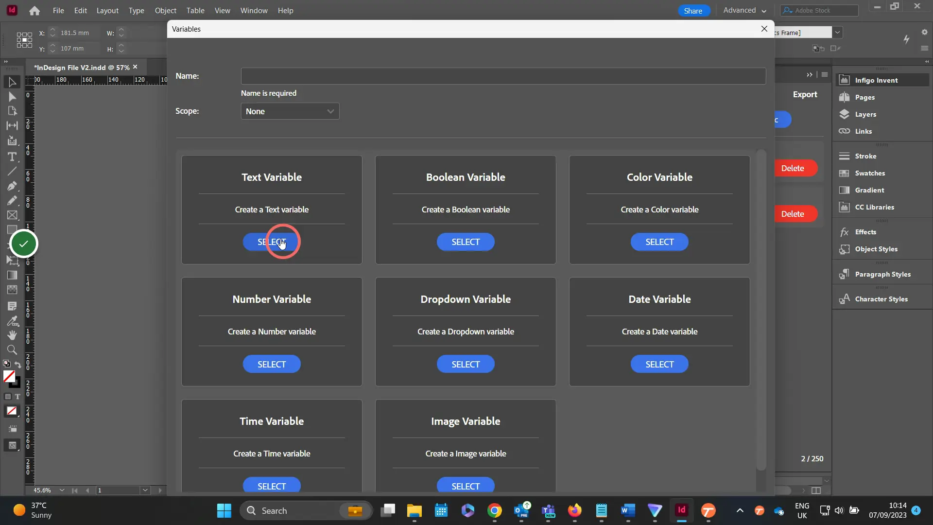The image size is (933, 525).
Task: Click the Apply None color swatch
Action: tap(12, 411)
